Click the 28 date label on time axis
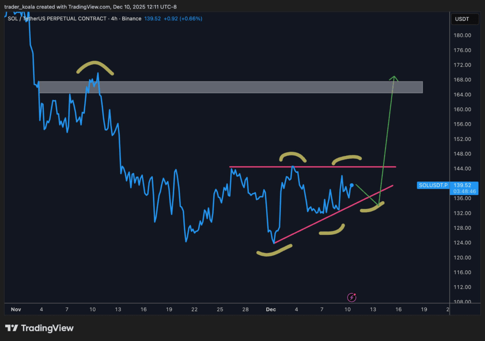This screenshot has width=485, height=341. point(245,309)
